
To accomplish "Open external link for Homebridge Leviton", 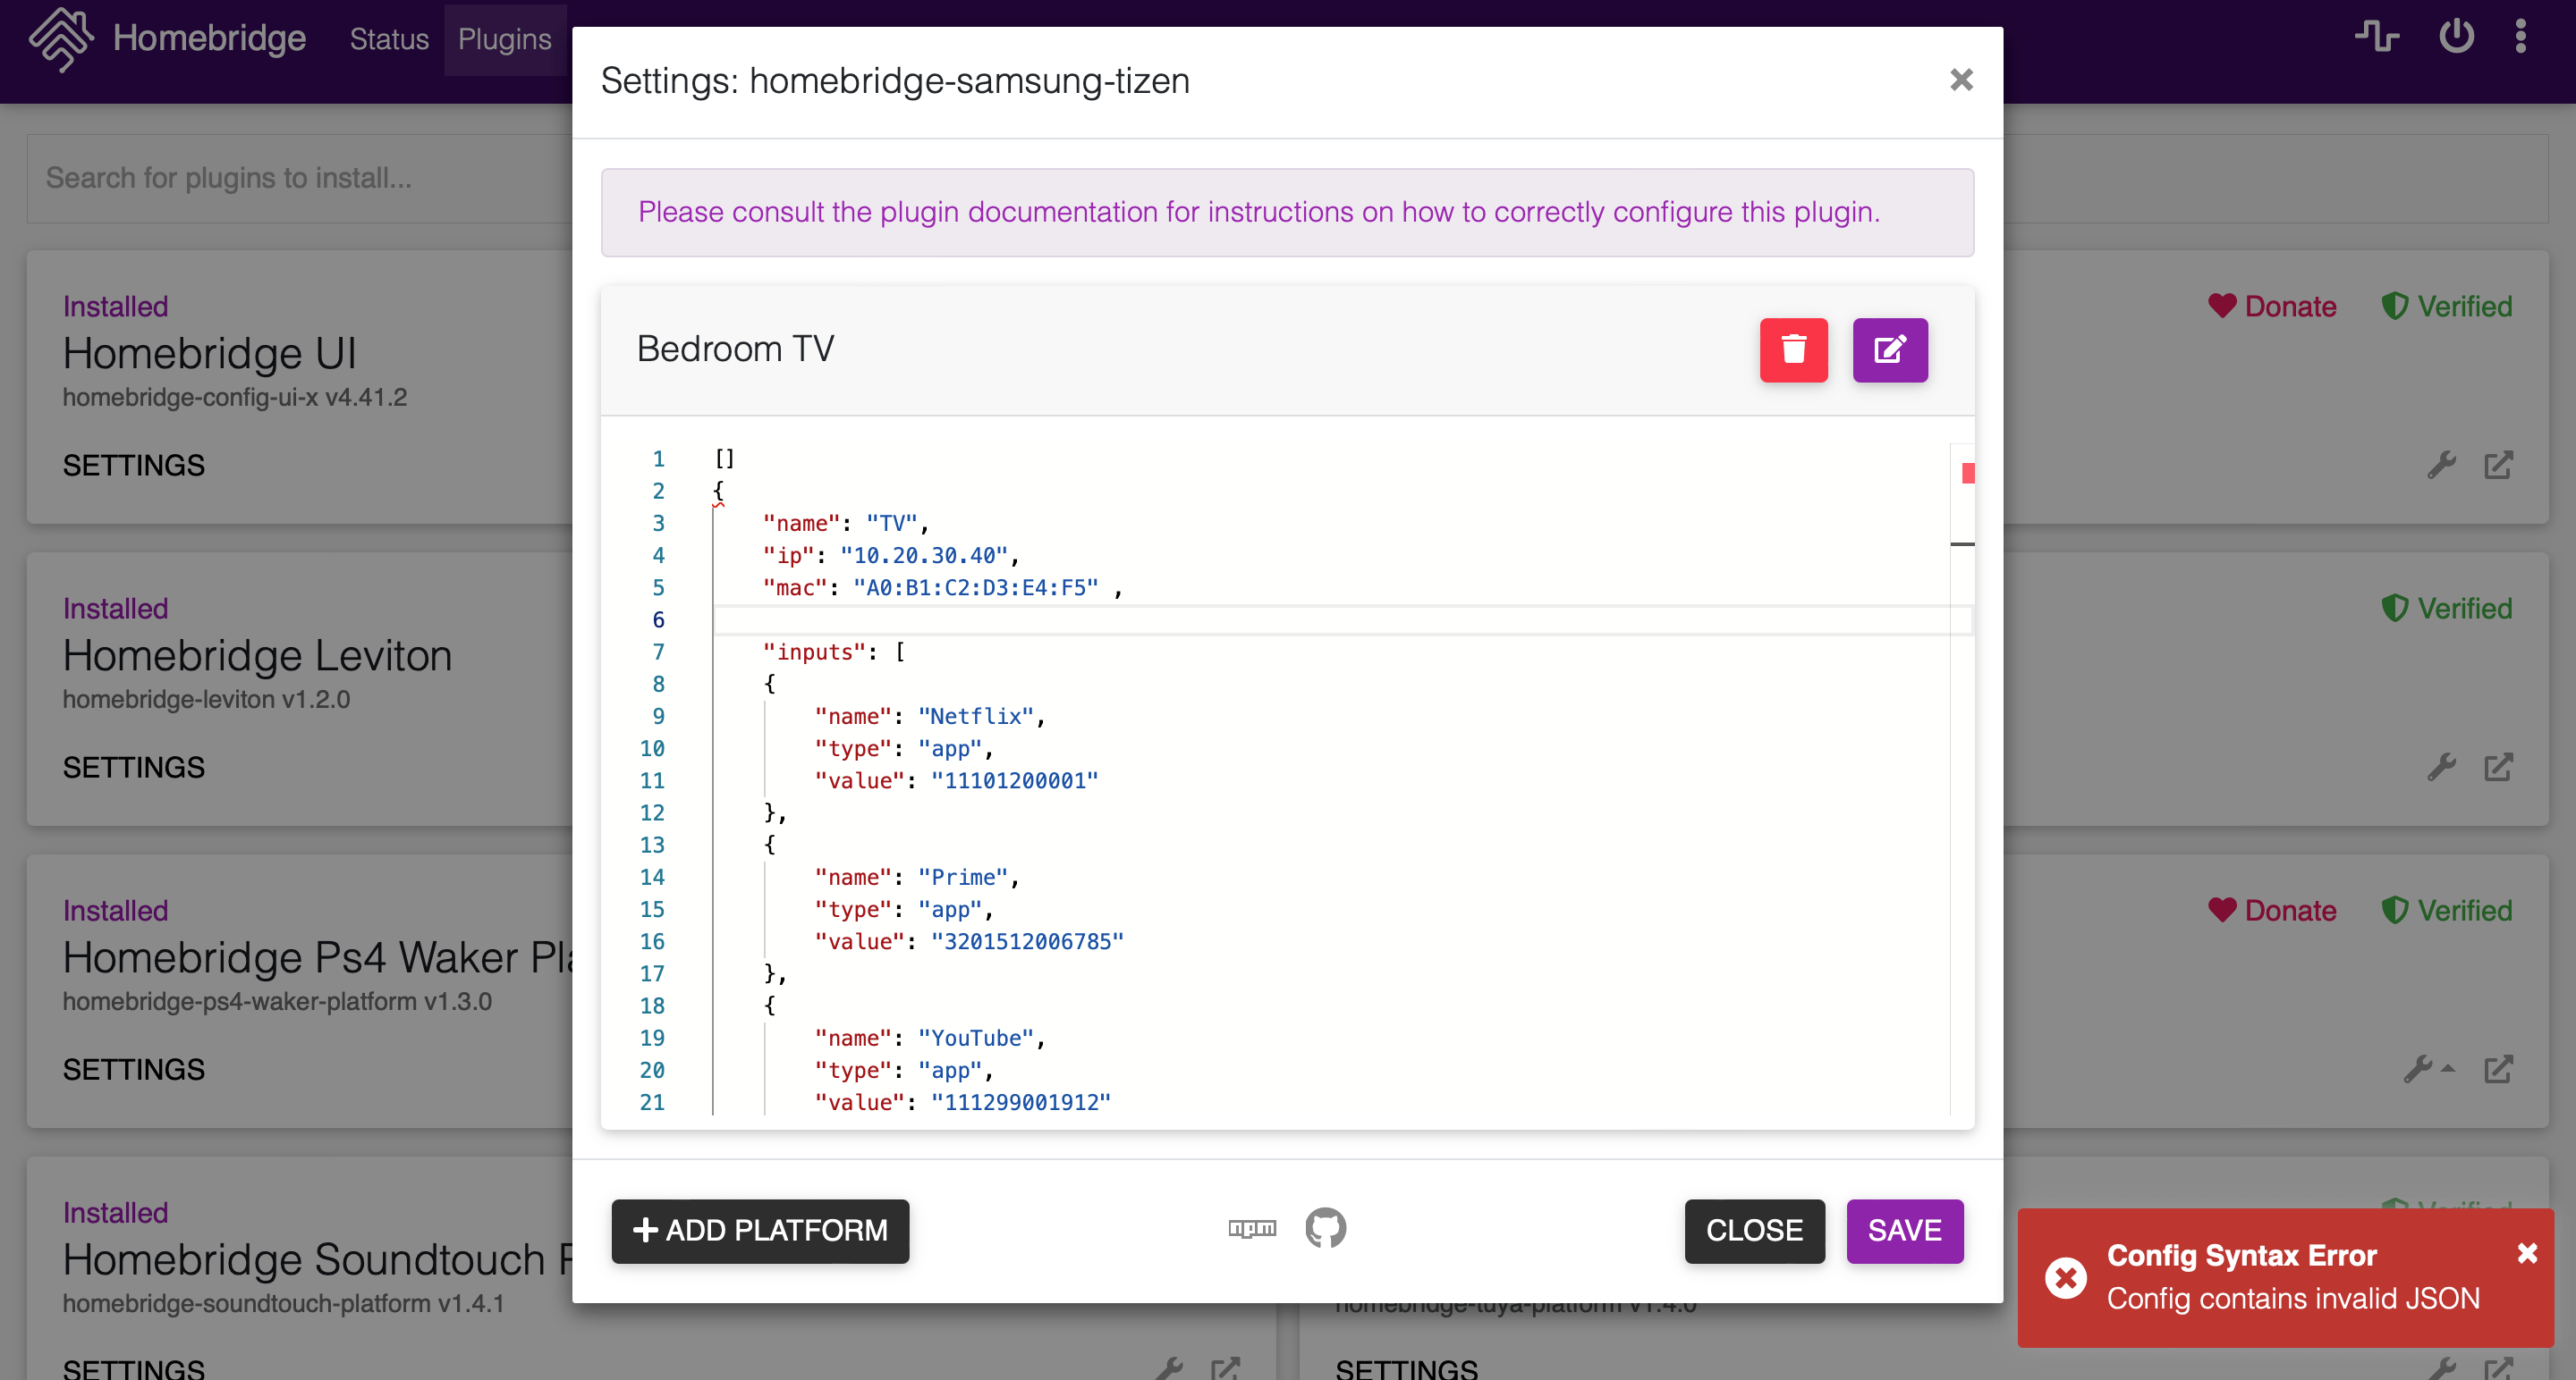I will click(x=2499, y=767).
